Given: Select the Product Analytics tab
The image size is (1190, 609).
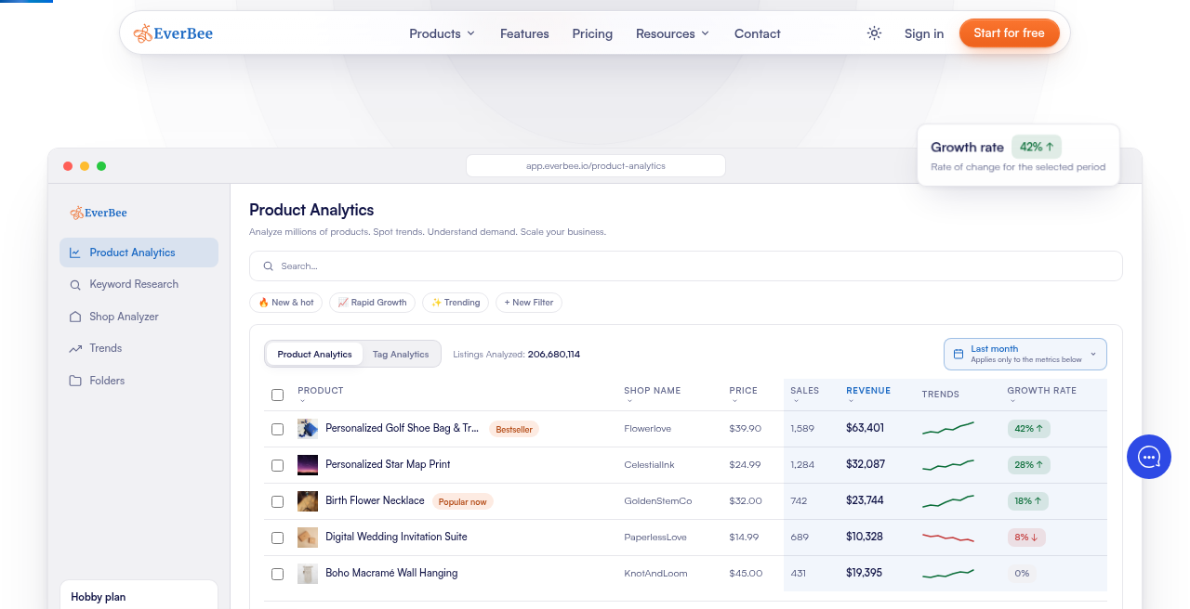Looking at the screenshot, I should click(314, 354).
